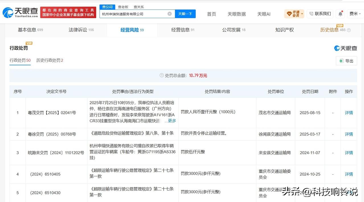Open 详情 for 粤茂交罚 row
The height and width of the screenshot is (202, 364).
click(349, 113)
